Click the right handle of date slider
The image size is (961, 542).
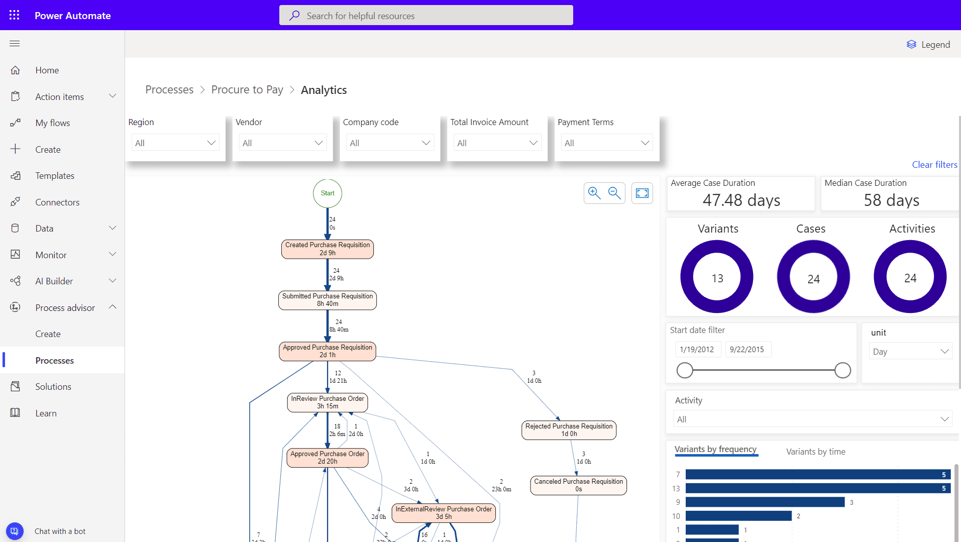click(x=842, y=370)
